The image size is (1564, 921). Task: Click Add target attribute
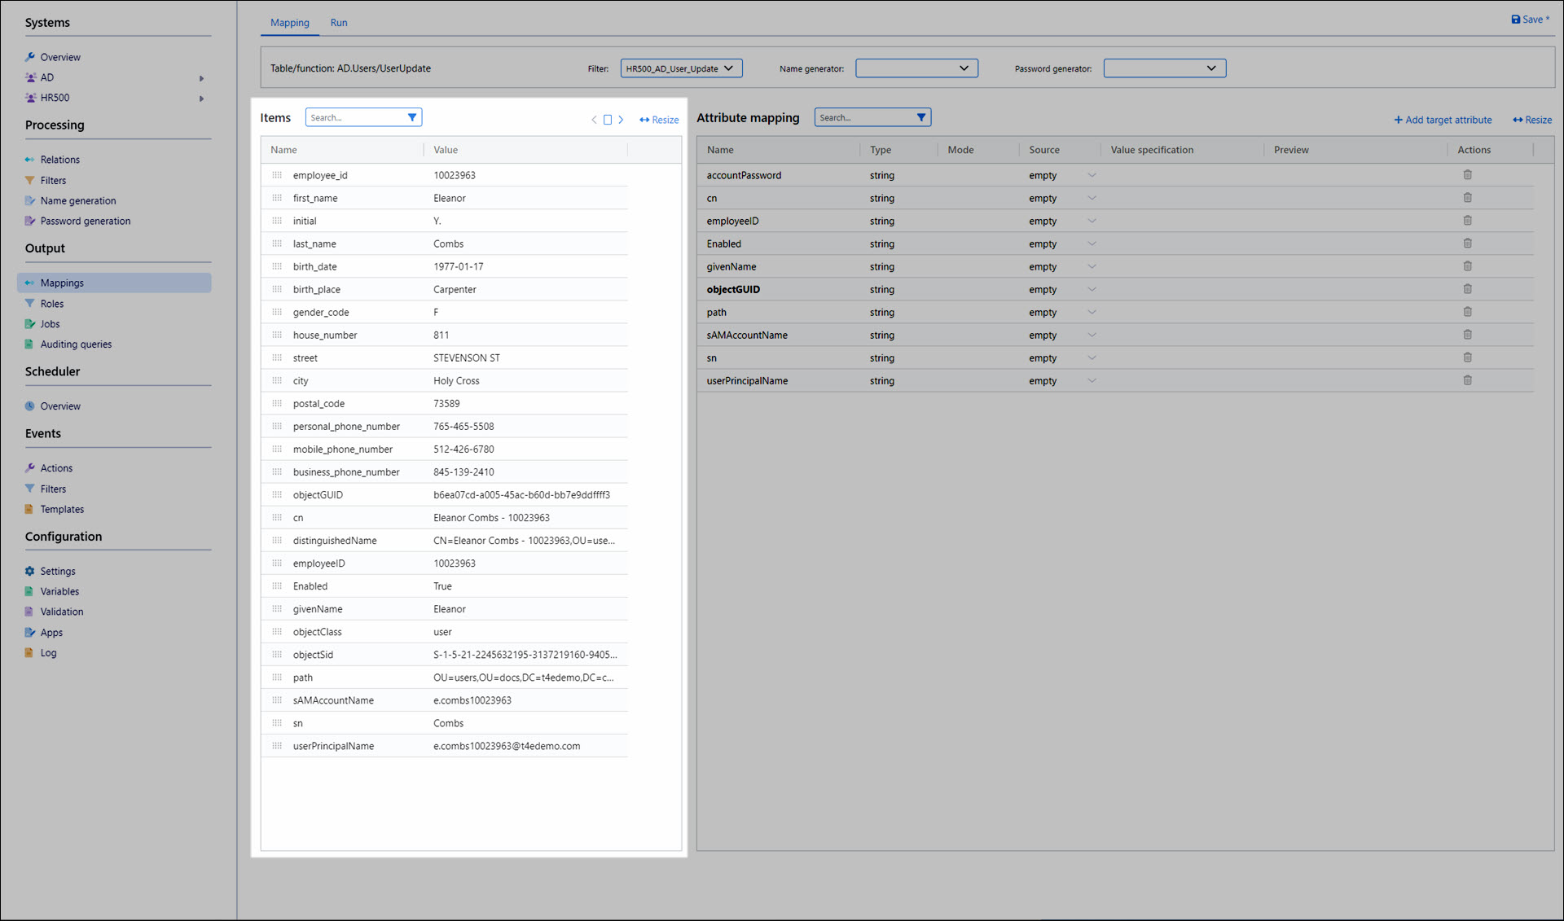pos(1443,120)
